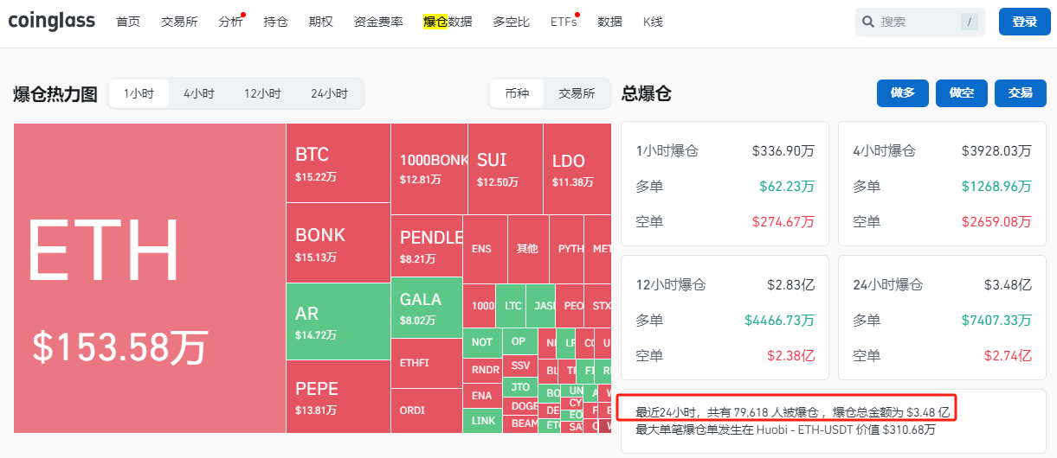1057x458 pixels.
Task: Click the OP heatmap tile
Action: (x=519, y=341)
